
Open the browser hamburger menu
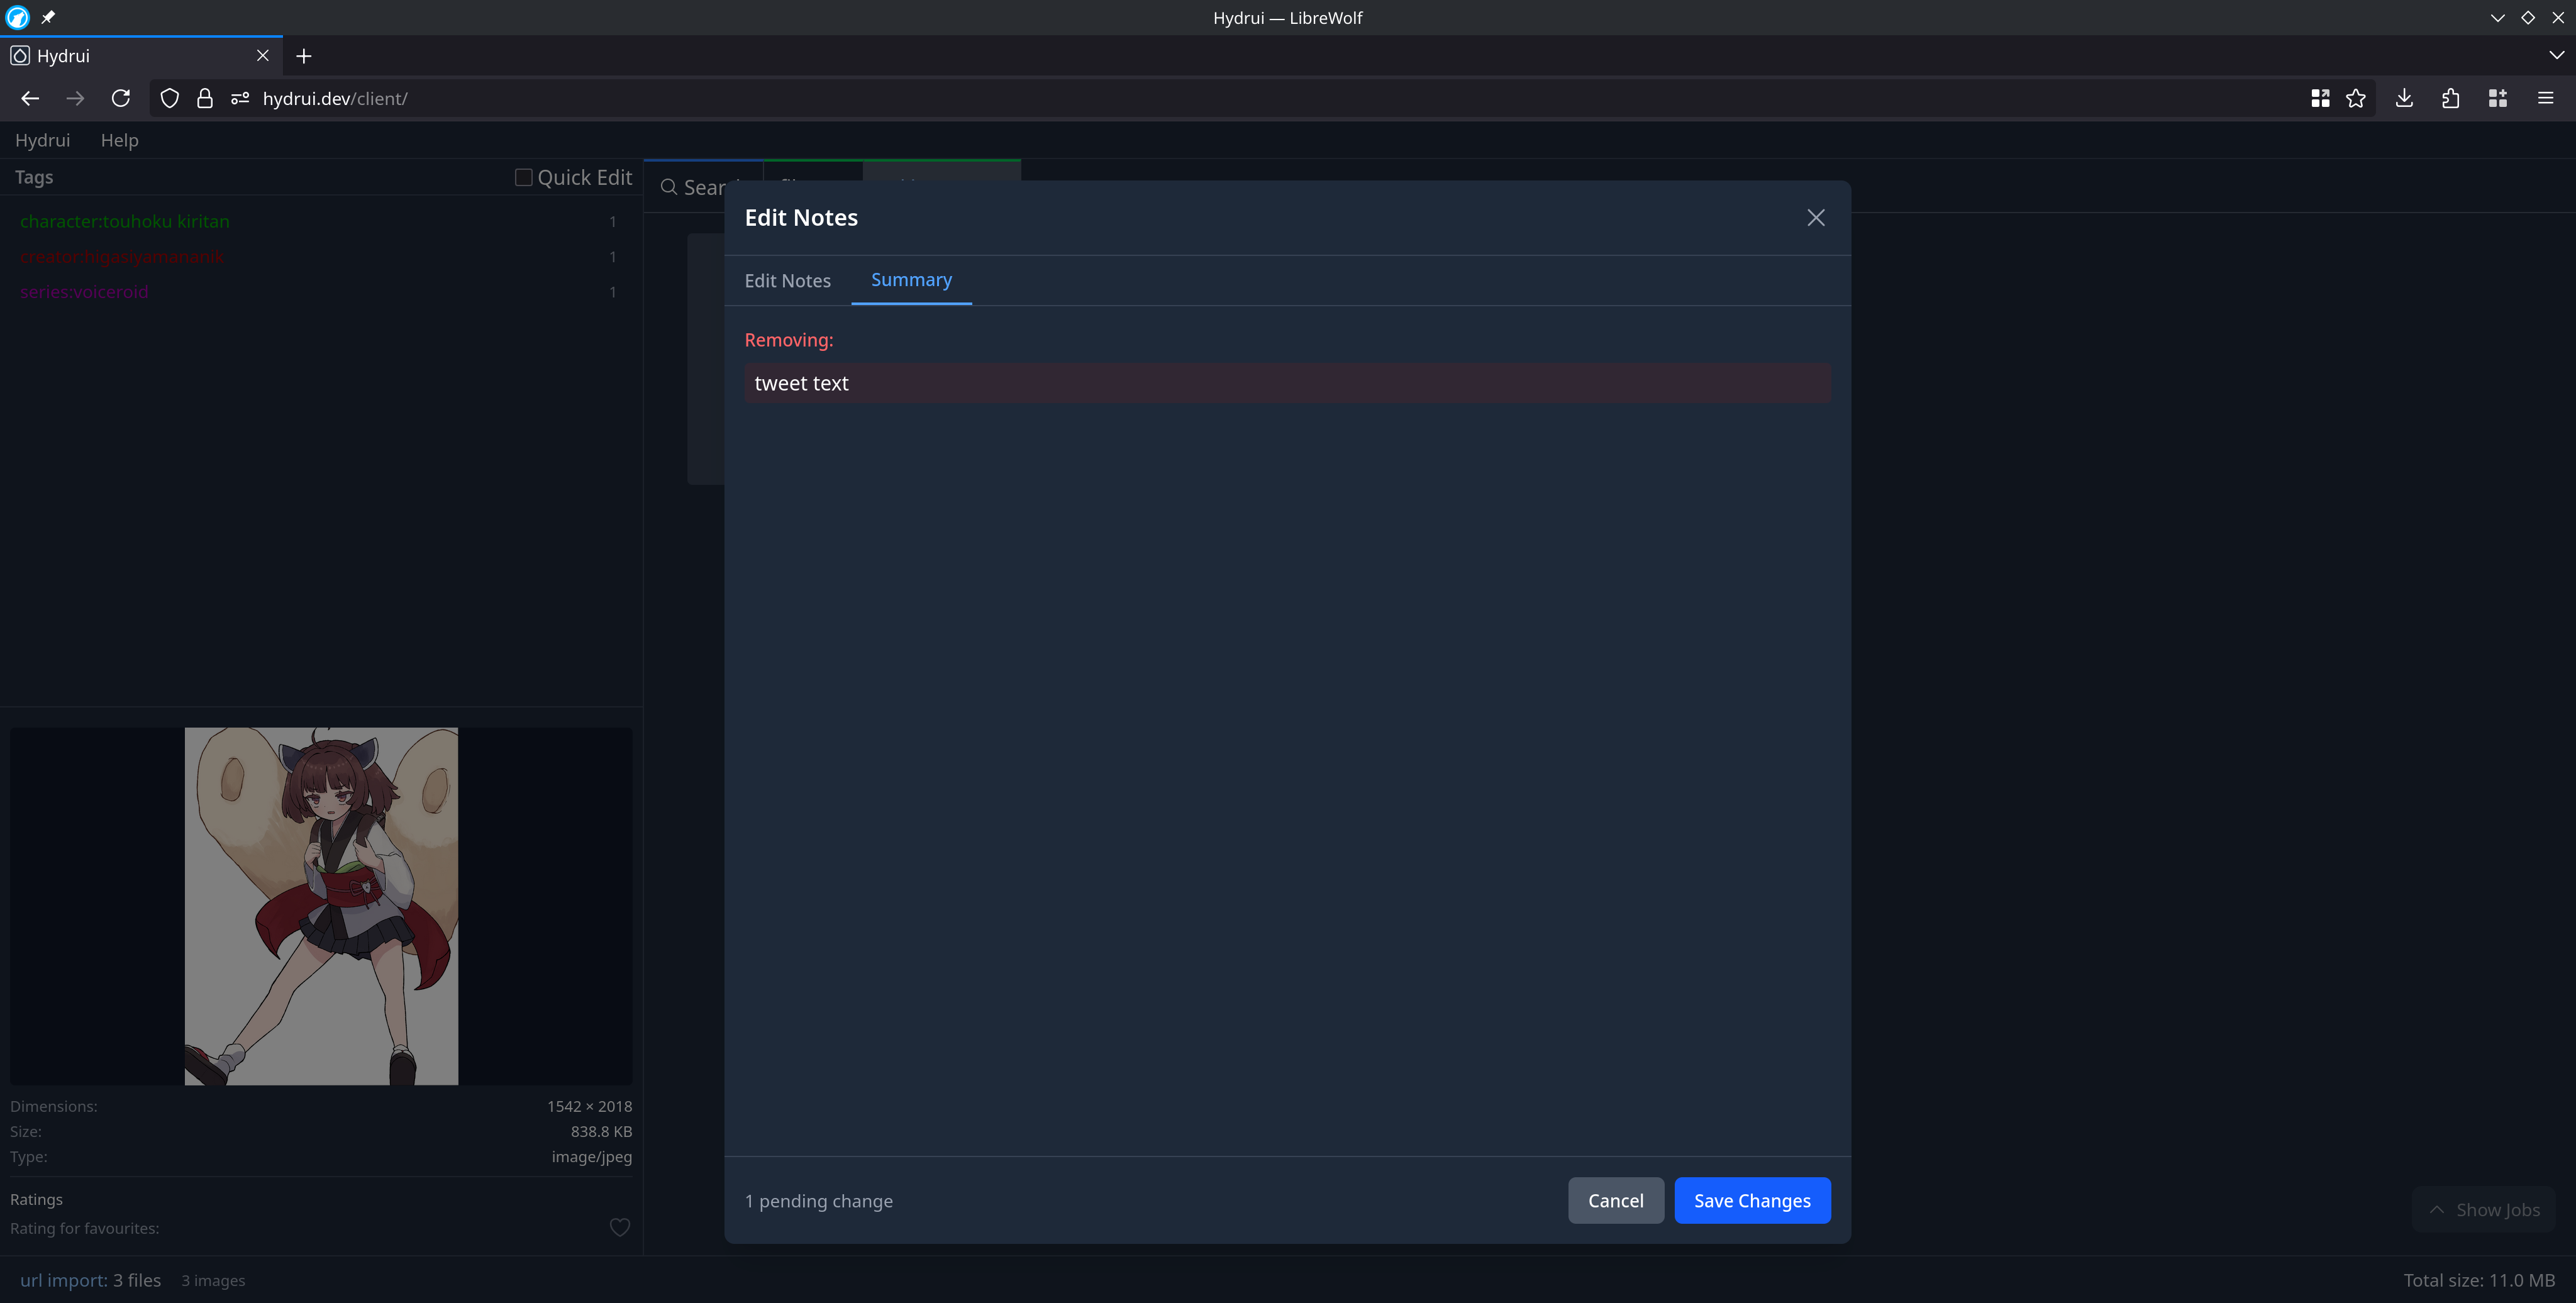(x=2545, y=98)
